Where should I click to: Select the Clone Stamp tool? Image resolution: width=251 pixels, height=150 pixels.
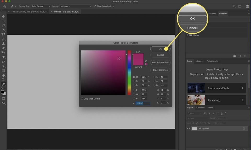tap(3, 43)
